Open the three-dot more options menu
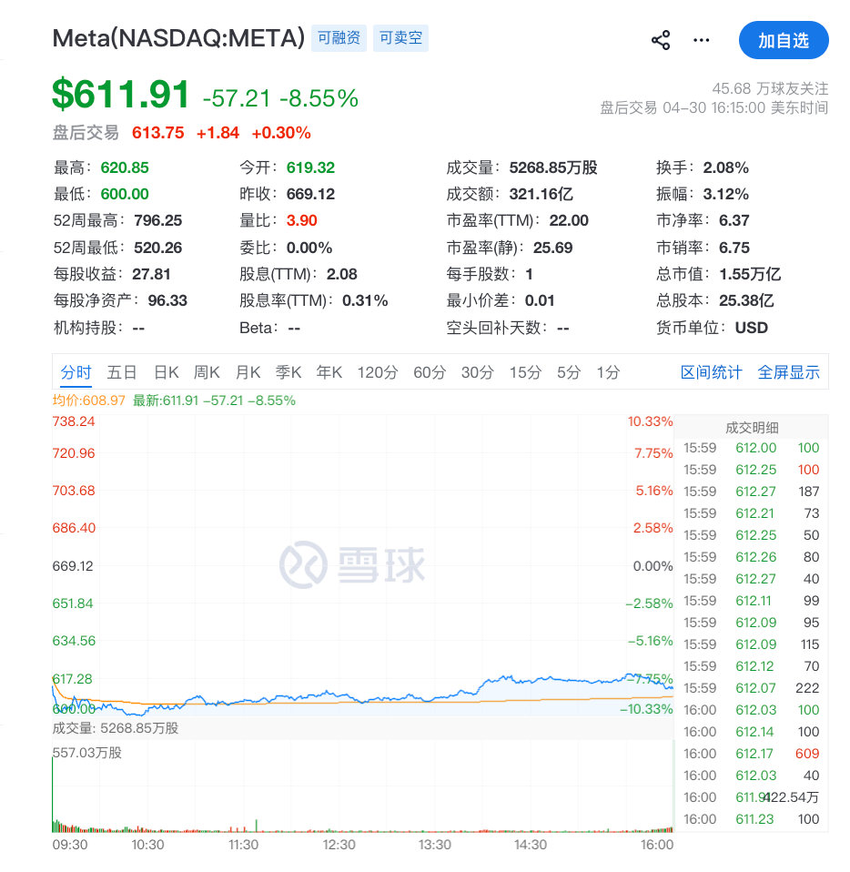Image resolution: width=850 pixels, height=872 pixels. click(701, 40)
